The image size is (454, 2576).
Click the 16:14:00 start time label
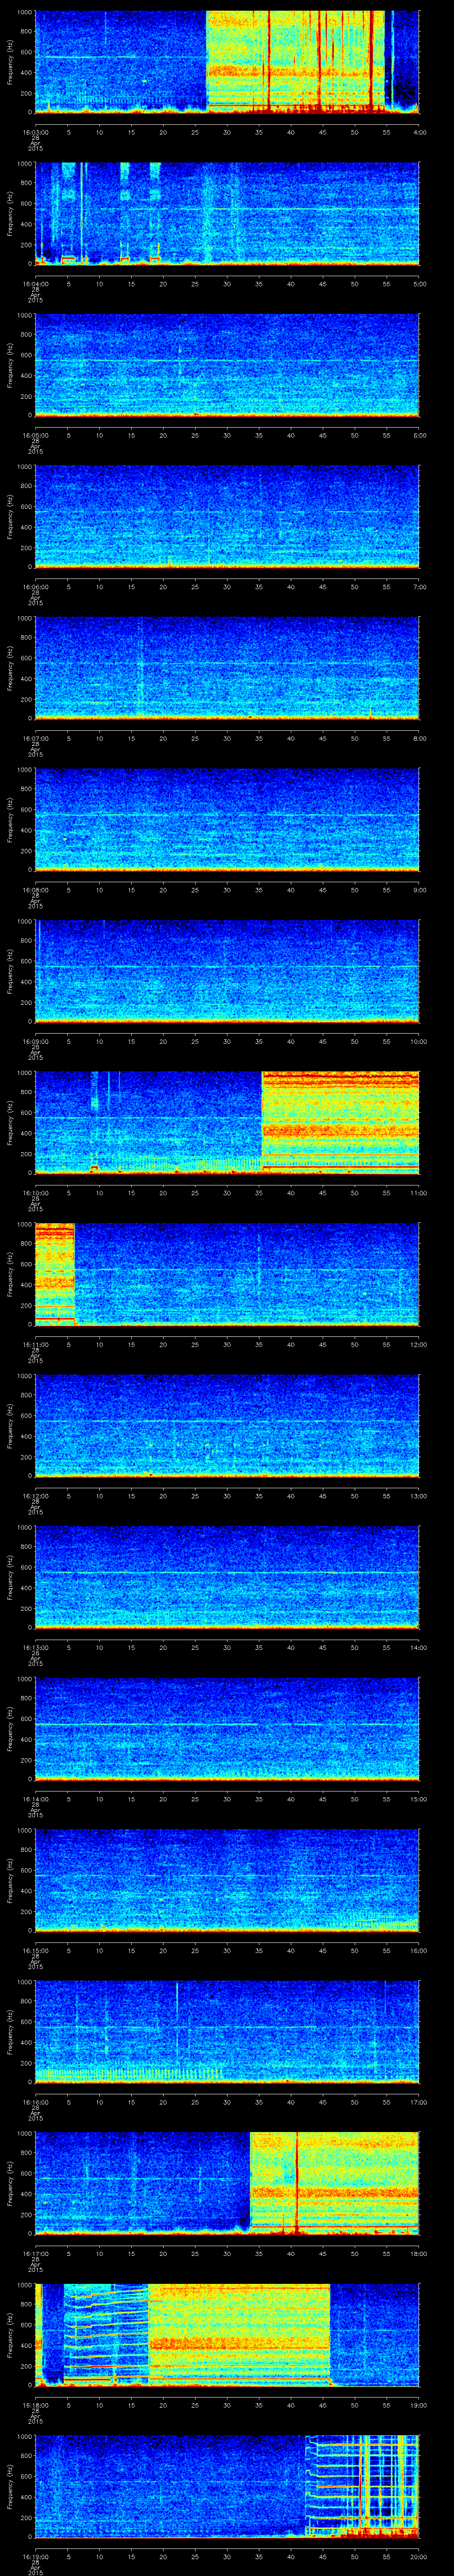(35, 1800)
